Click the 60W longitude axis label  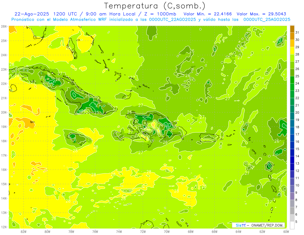click(x=286, y=231)
